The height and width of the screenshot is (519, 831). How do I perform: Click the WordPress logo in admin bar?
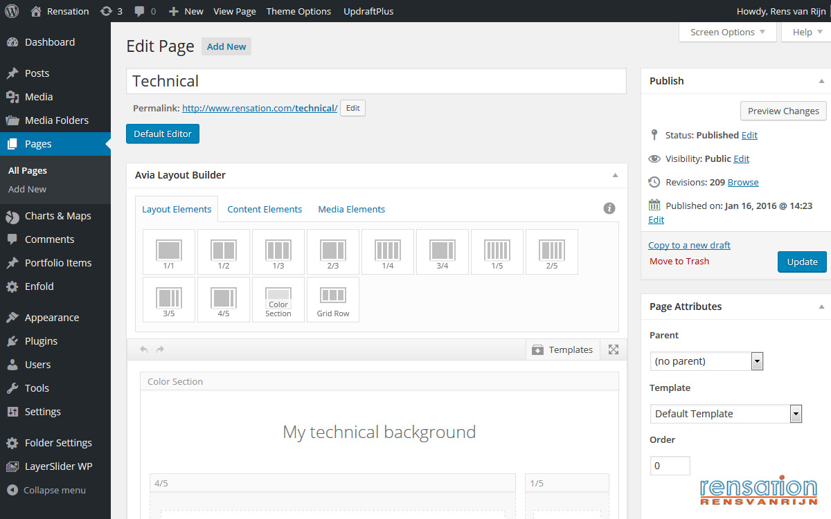click(x=12, y=11)
